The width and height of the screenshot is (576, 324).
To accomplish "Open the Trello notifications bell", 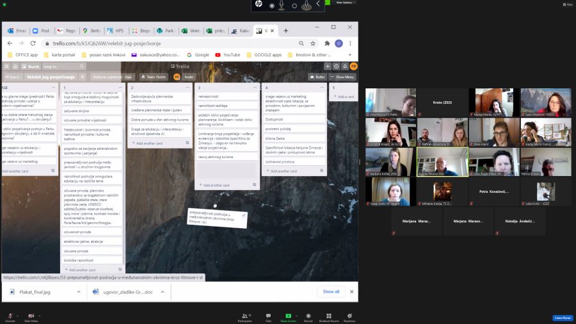I will point(345,66).
